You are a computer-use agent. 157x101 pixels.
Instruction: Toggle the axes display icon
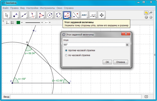(x=8, y=22)
